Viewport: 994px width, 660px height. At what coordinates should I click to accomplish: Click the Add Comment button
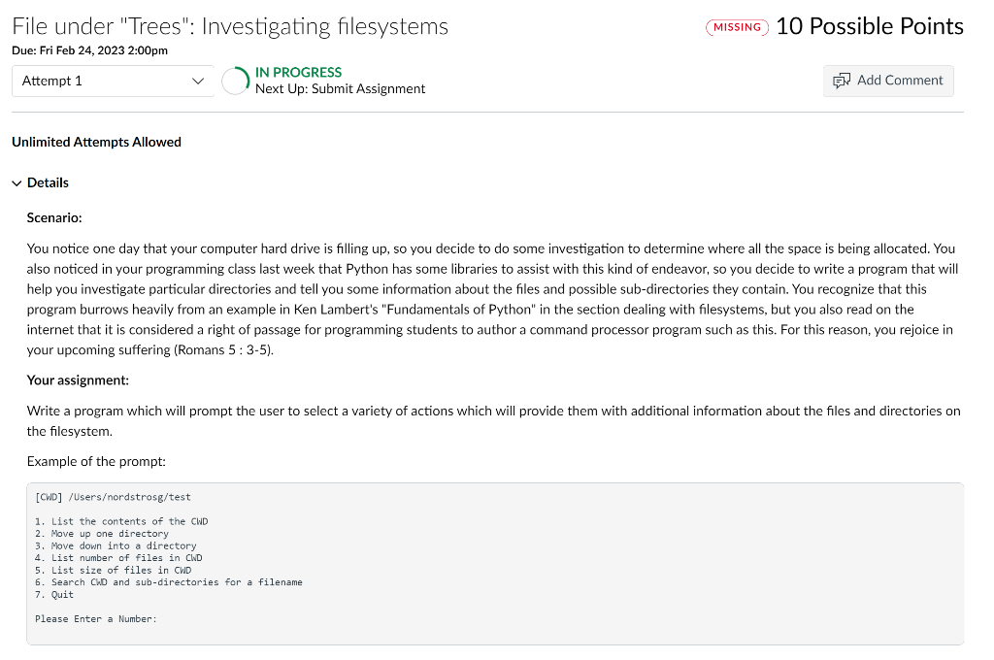pos(888,81)
